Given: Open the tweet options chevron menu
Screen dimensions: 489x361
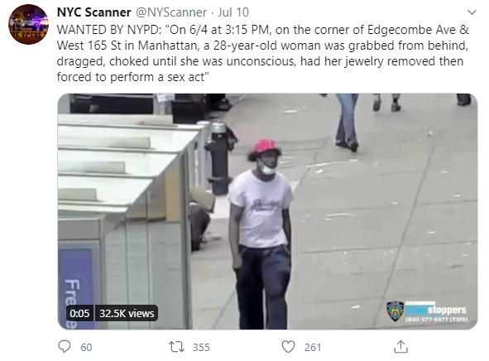Looking at the screenshot, I should pyautogui.click(x=472, y=12).
